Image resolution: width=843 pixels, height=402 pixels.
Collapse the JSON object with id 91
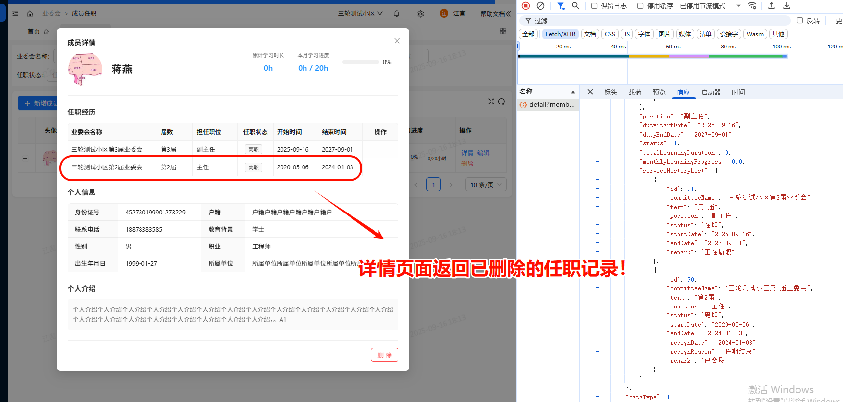[598, 179]
